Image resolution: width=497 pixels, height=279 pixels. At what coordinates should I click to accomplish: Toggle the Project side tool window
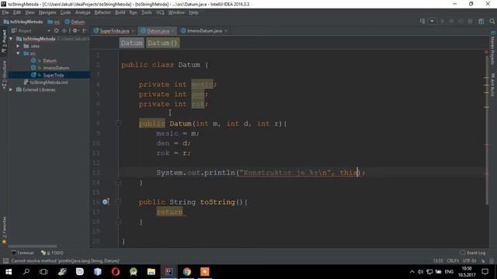[x=4, y=41]
